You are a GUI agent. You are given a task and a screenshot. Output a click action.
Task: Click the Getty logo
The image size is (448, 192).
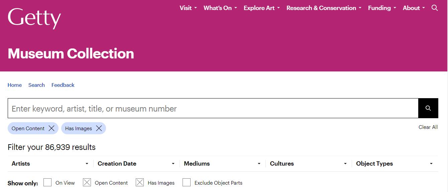coord(34,18)
